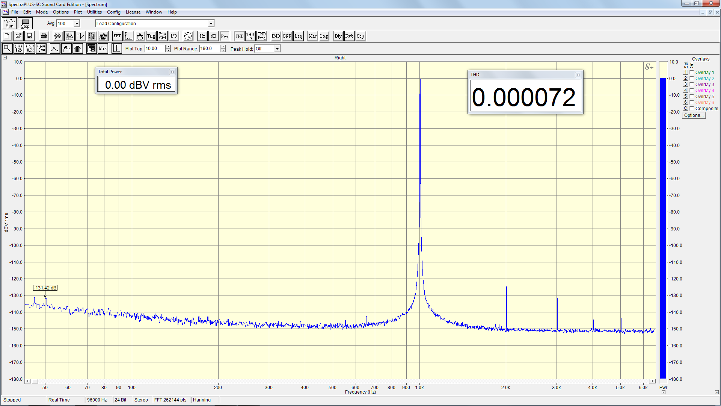Enable the Overlay 4 checkbox

(692, 90)
